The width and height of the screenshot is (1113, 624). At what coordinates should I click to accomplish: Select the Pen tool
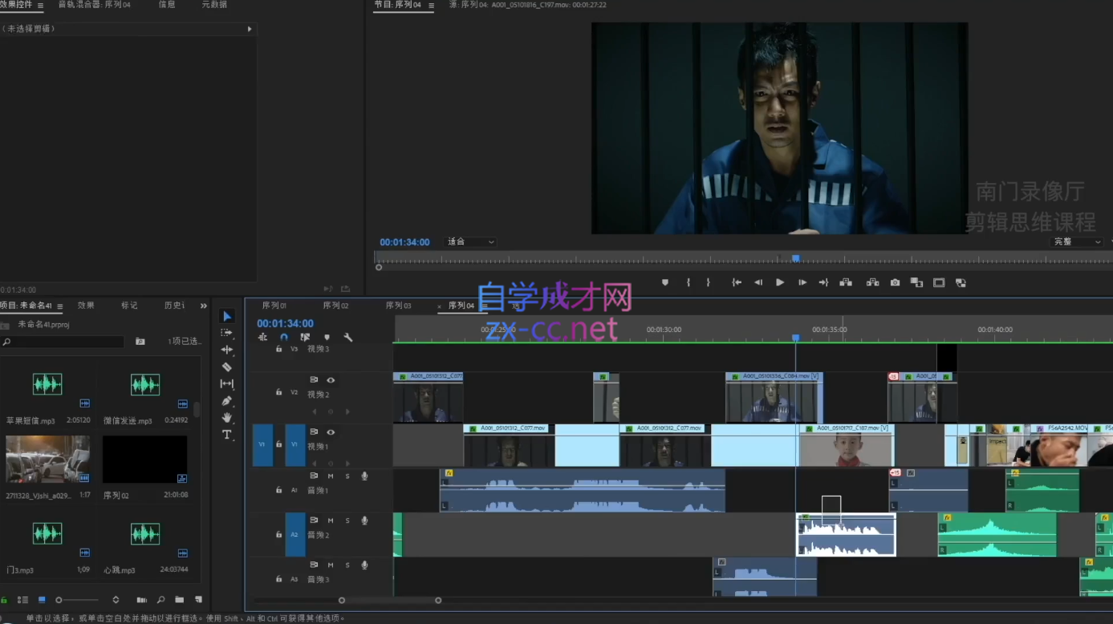(227, 400)
